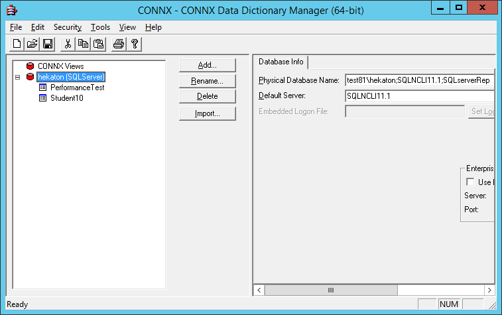Image resolution: width=502 pixels, height=315 pixels.
Task: Select the Database Info tab
Action: (281, 62)
